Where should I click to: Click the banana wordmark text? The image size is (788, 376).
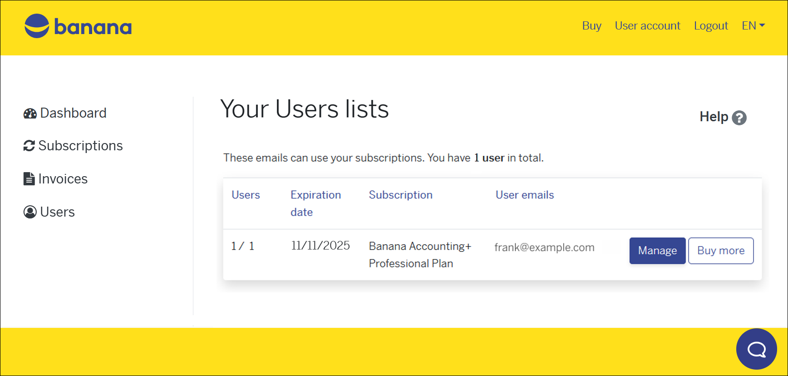[x=93, y=27]
